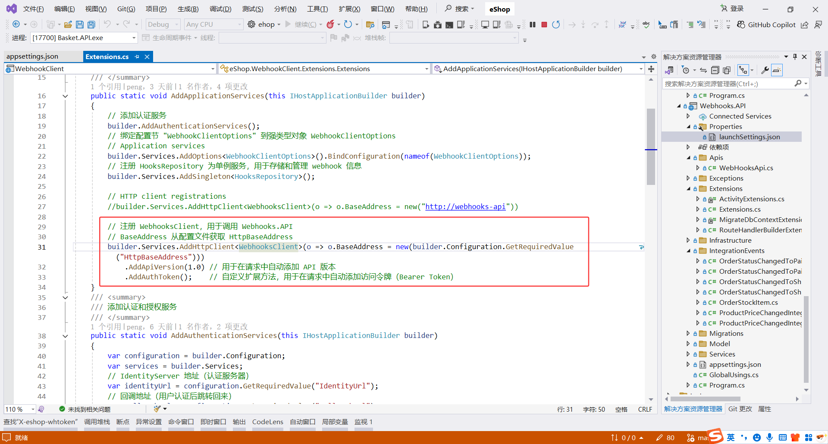Click the Save All icon

click(91, 25)
